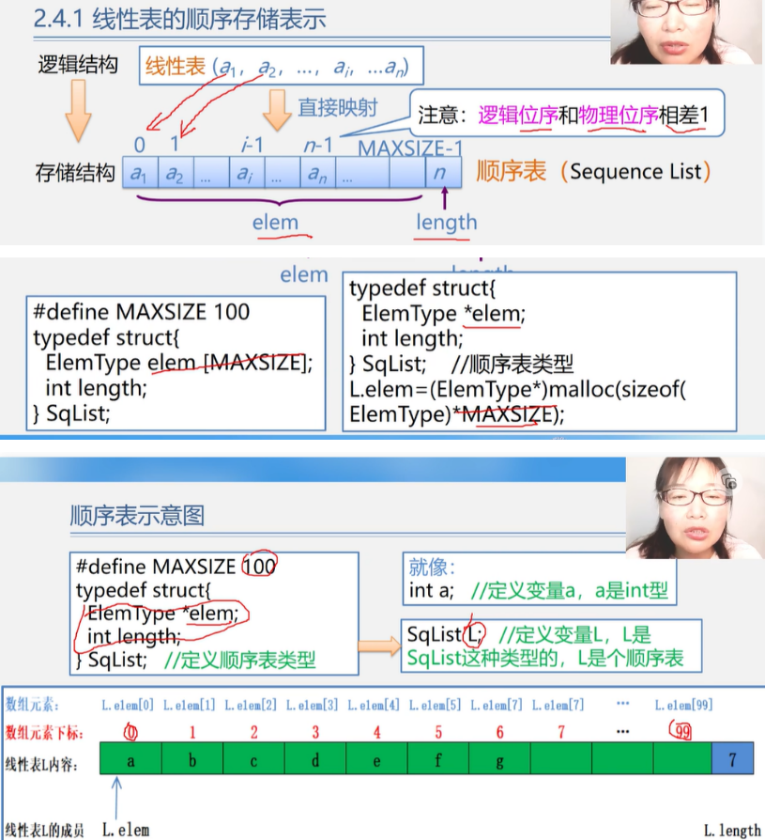Click the lower lecturer webcam thumbnail

[695, 507]
